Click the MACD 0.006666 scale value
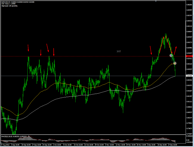This screenshot has height=147, width=194. pos(190,136)
